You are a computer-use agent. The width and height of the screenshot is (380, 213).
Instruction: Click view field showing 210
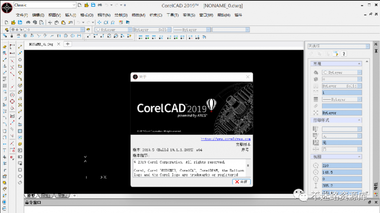pos(342,166)
